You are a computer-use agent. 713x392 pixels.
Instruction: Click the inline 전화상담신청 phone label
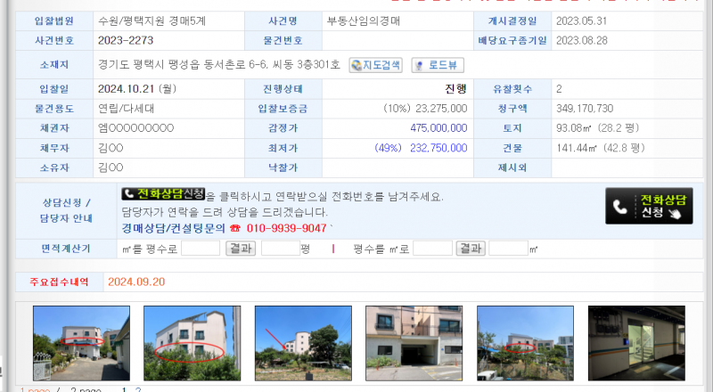pos(163,194)
